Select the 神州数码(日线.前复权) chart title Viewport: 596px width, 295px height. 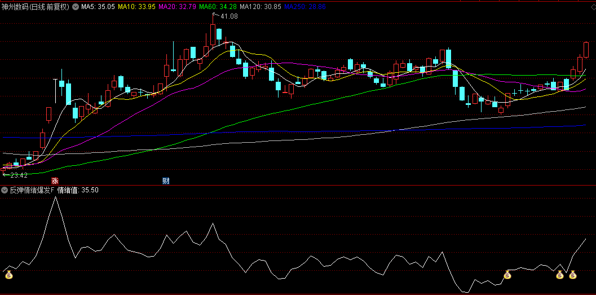coord(36,7)
